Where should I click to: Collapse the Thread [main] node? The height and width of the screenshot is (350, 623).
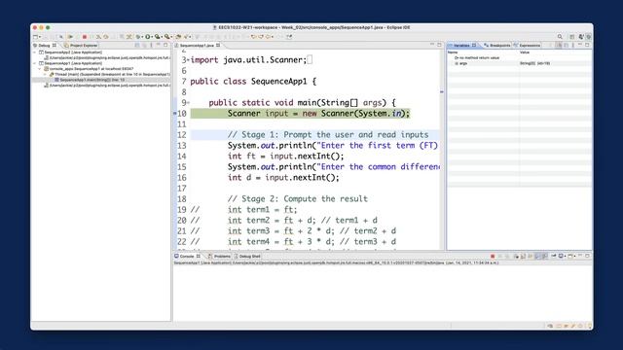point(45,74)
